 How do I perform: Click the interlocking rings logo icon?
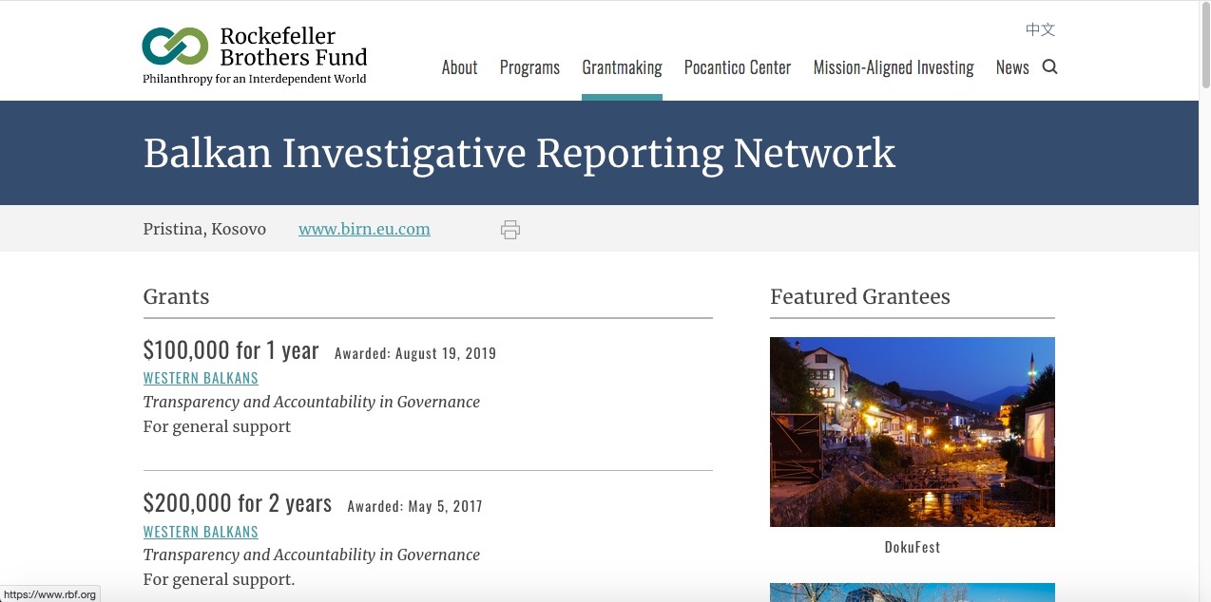click(175, 46)
